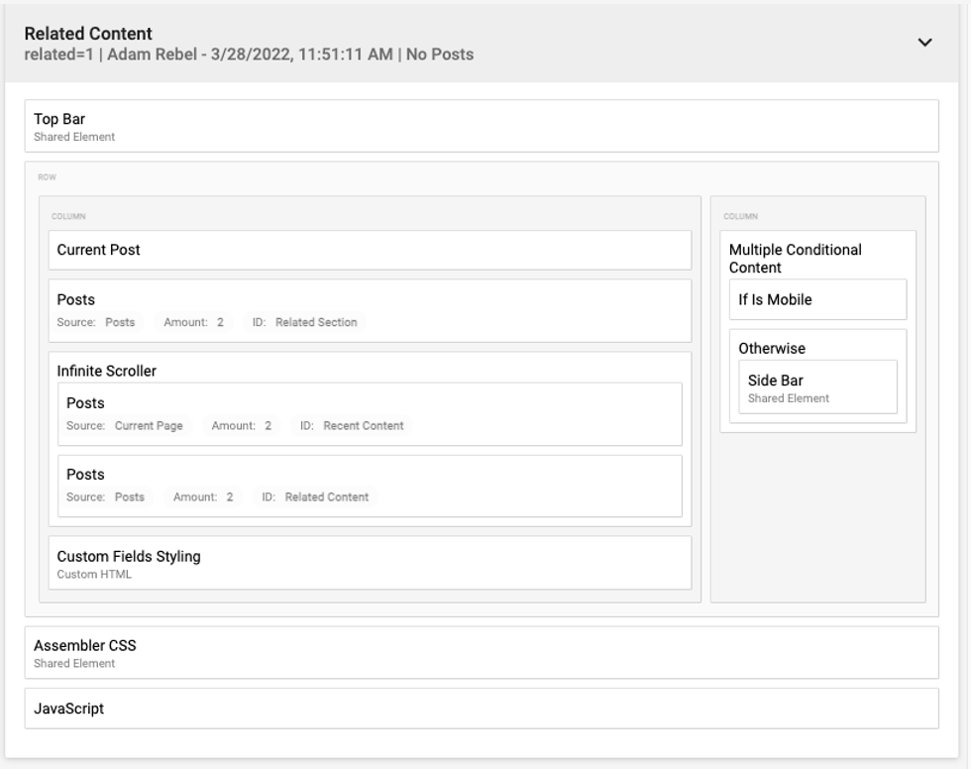Click the Related Content header title

[88, 34]
